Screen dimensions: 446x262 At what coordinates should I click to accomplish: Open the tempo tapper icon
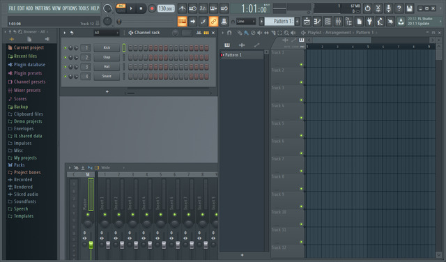click(x=380, y=22)
